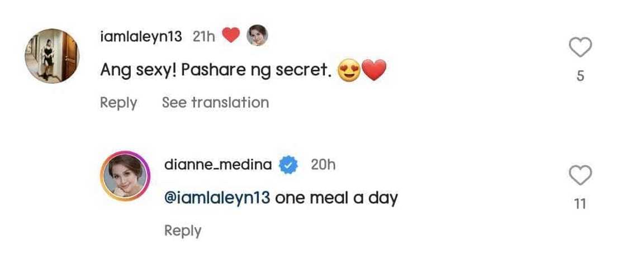This screenshot has width=626, height=262.
Task: View the 5 likes on iamlaleyn13's comment
Action: pos(580,76)
